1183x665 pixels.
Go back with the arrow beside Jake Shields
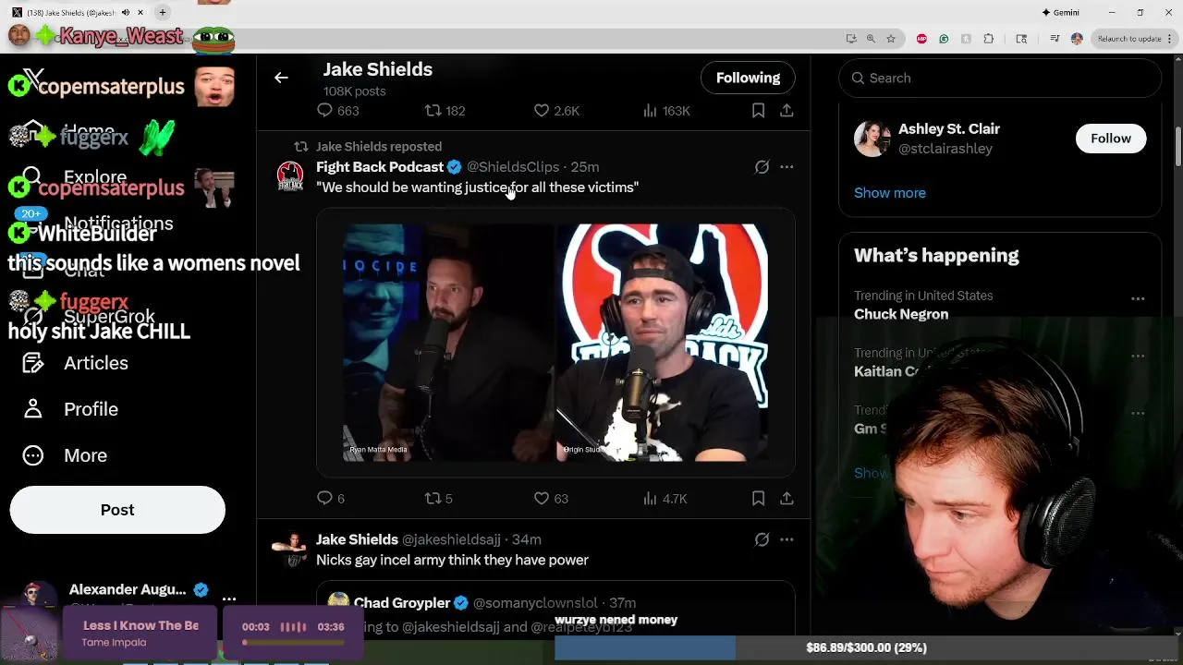(281, 78)
